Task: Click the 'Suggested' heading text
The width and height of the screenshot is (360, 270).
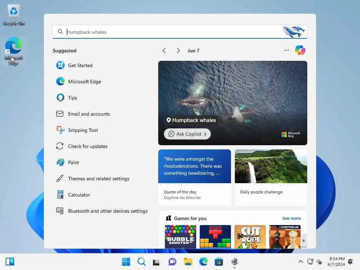Action: click(64, 51)
